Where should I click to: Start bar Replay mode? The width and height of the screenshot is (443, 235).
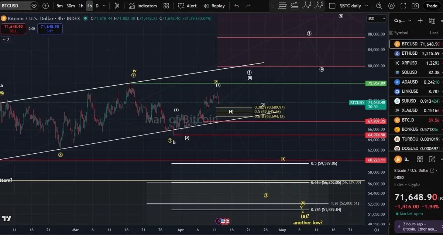pos(214,6)
